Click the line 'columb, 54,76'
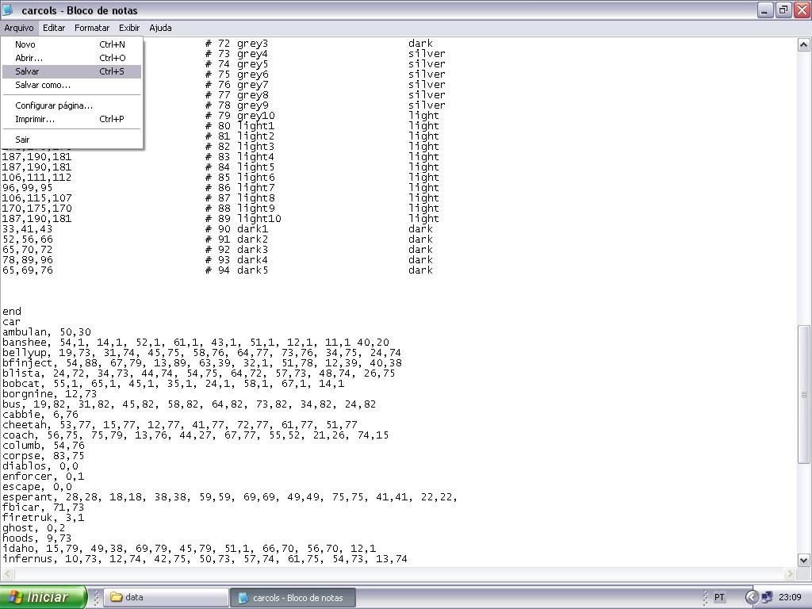 point(44,446)
